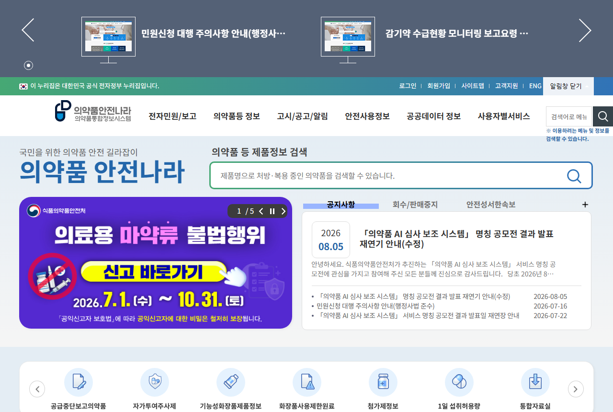The width and height of the screenshot is (613, 412).
Task: Open the 감기약 수급현황 monitor thumbnail
Action: (x=348, y=40)
